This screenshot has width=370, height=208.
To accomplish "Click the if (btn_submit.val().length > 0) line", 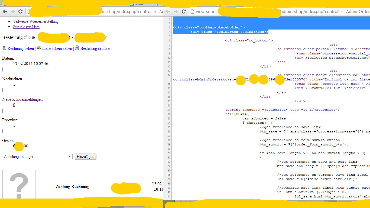I will coord(312,192).
